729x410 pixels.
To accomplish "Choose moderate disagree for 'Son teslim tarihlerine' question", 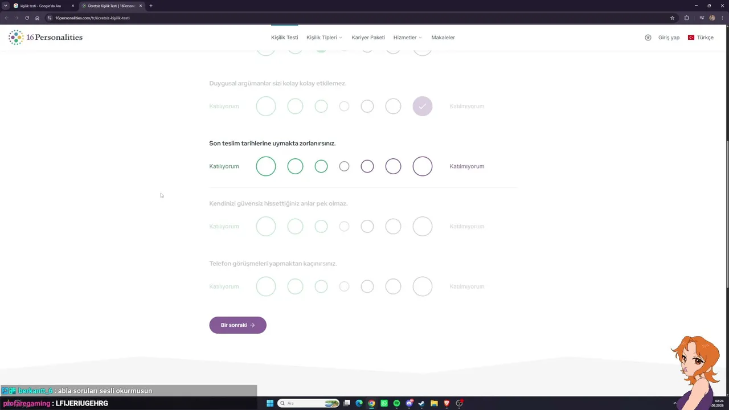I will click(393, 166).
